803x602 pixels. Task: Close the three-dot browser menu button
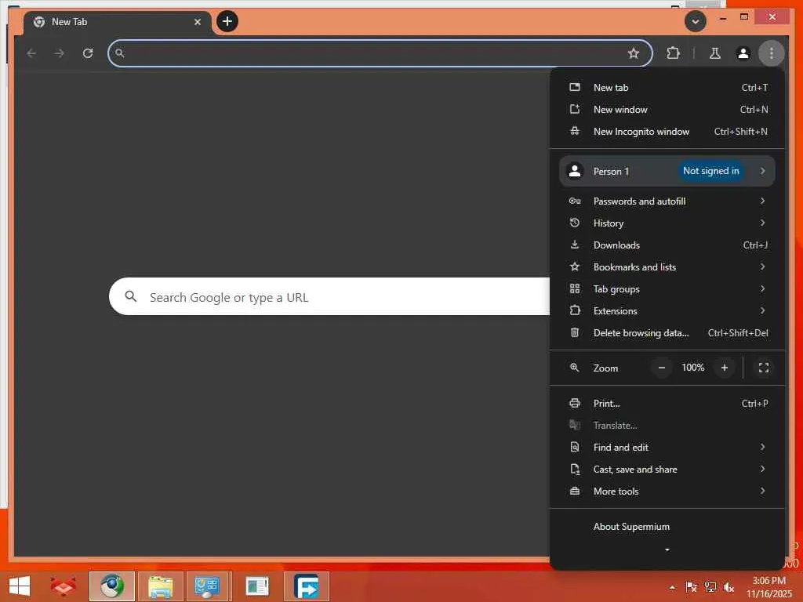(772, 53)
